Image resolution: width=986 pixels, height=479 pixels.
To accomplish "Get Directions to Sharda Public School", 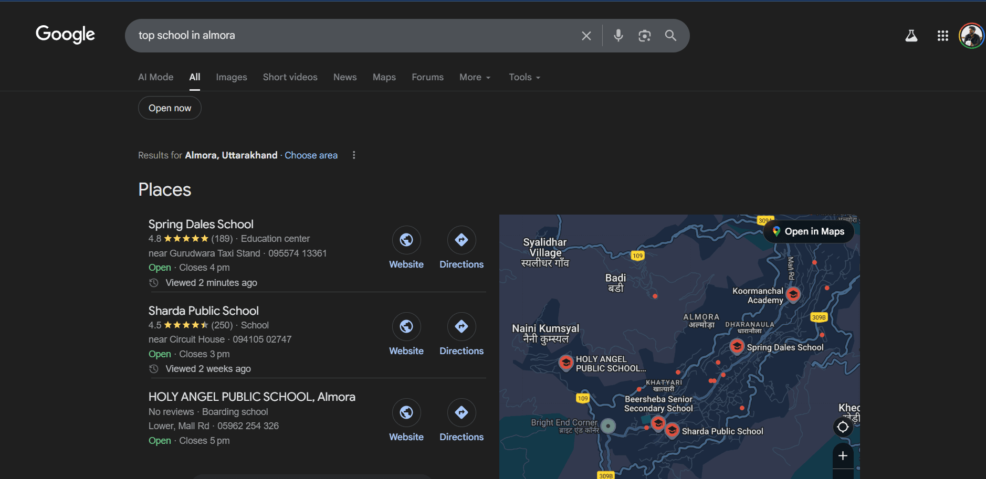I will click(x=460, y=326).
